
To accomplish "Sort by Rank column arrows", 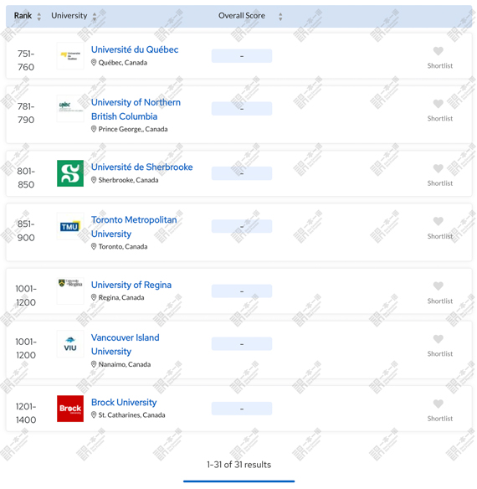I will tap(39, 16).
